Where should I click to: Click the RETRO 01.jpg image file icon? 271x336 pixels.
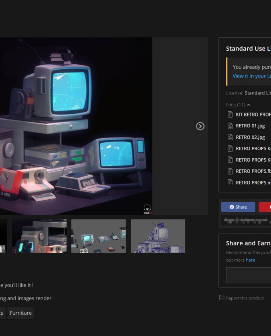click(230, 126)
